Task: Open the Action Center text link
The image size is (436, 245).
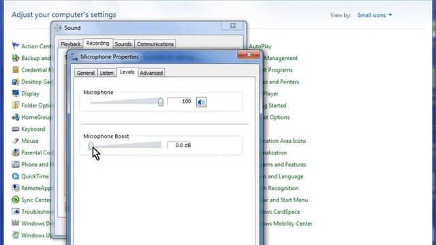Action: click(x=36, y=46)
